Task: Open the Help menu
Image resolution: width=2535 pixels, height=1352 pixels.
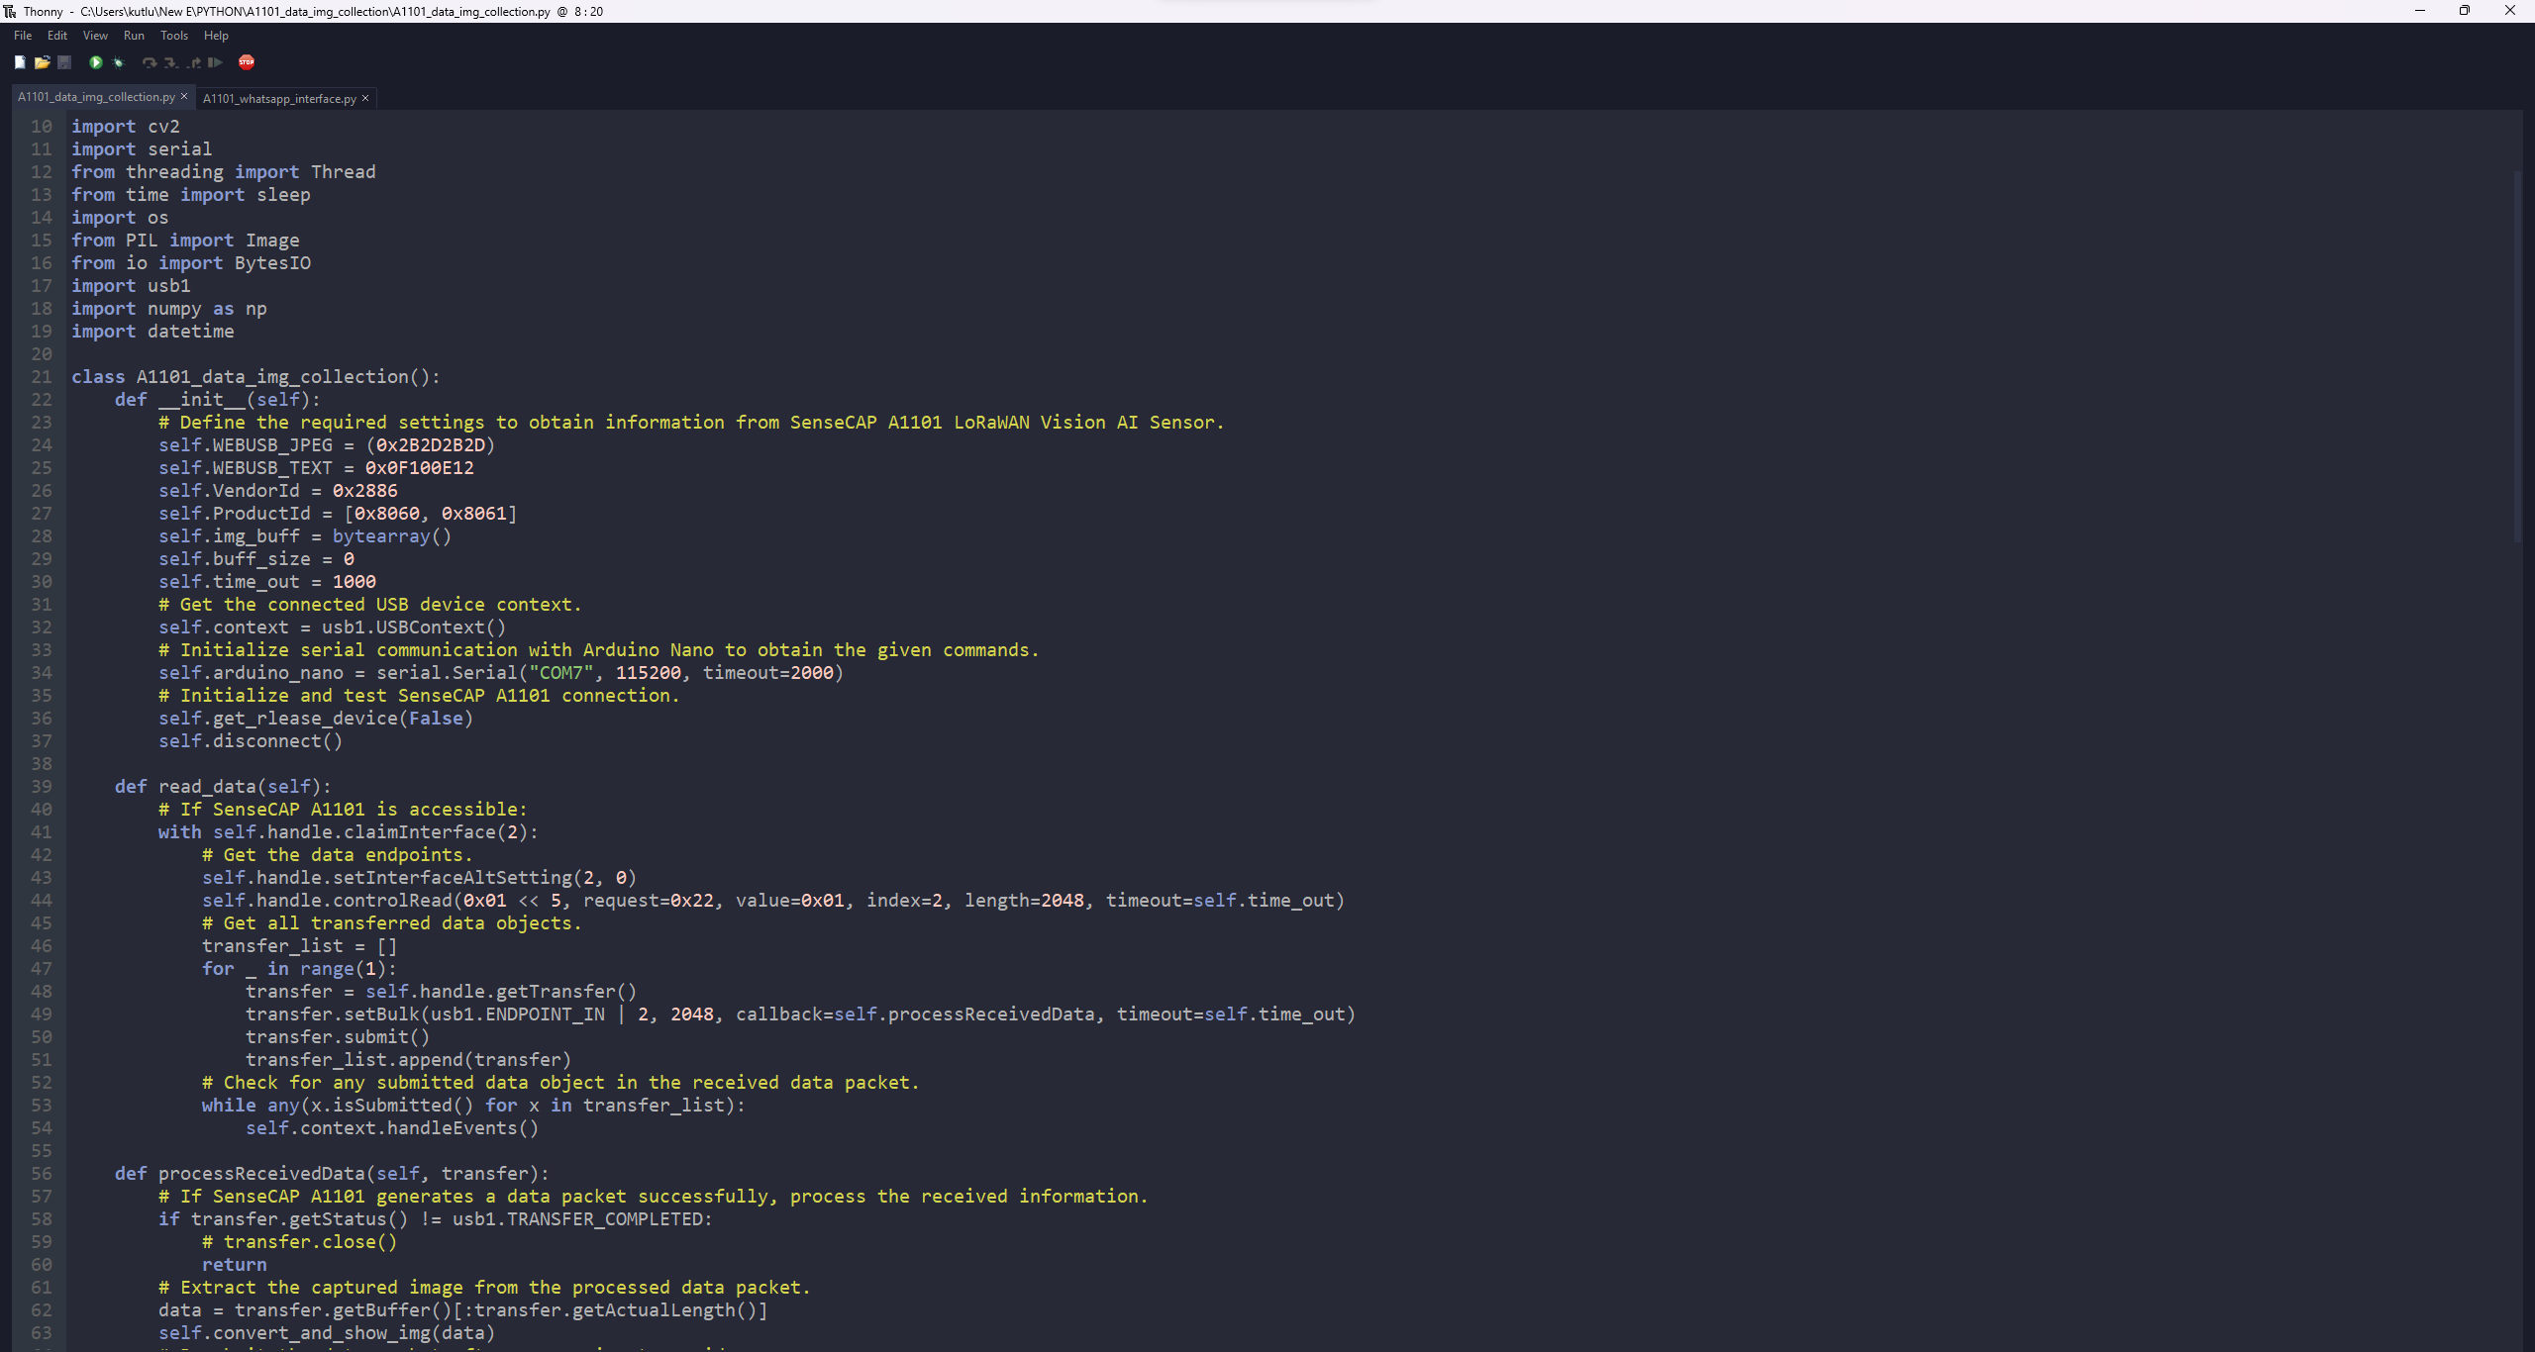Action: (x=216, y=36)
